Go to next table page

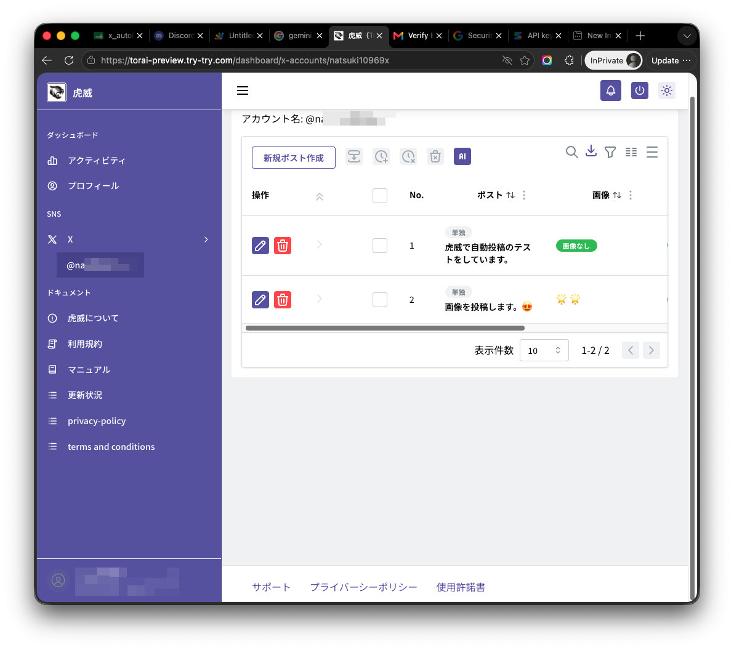[x=651, y=350]
